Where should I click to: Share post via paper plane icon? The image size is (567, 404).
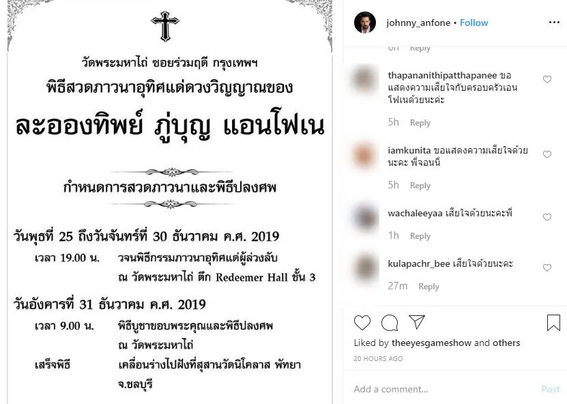(417, 322)
